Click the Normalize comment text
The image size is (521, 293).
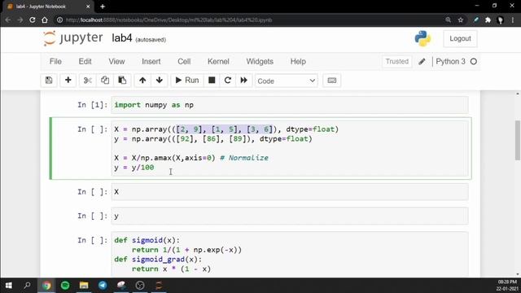[x=244, y=158]
